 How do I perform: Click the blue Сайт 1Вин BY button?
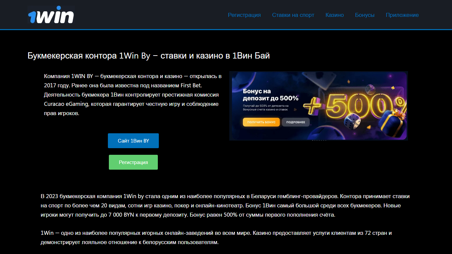(133, 141)
